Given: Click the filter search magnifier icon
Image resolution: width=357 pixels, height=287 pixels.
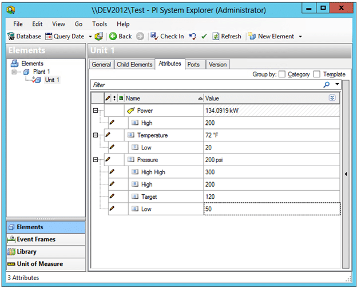Looking at the screenshot, I should point(327,84).
